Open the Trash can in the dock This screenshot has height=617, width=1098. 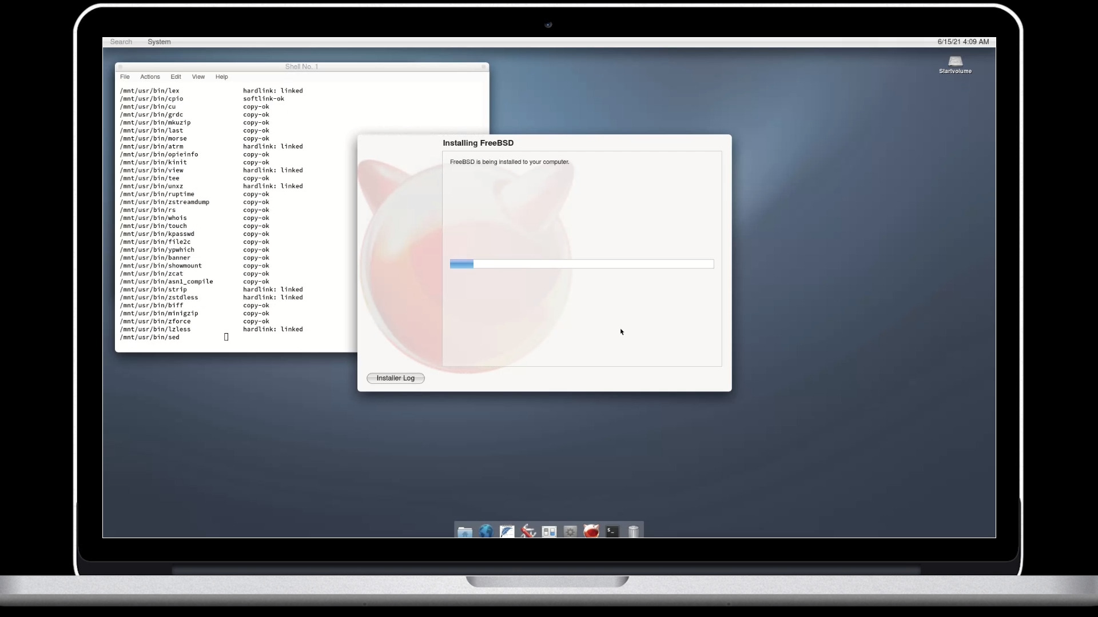[x=634, y=530]
